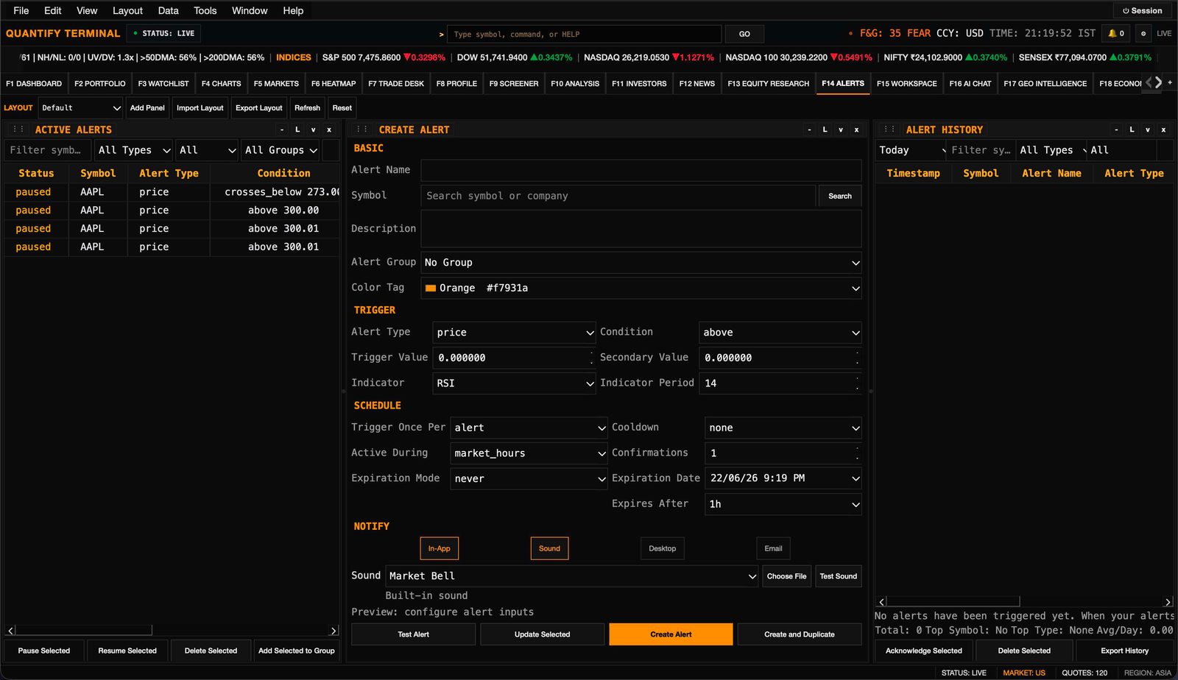Minimize the Alert History panel
Screen dimensions: 1178x680
[1116, 130]
